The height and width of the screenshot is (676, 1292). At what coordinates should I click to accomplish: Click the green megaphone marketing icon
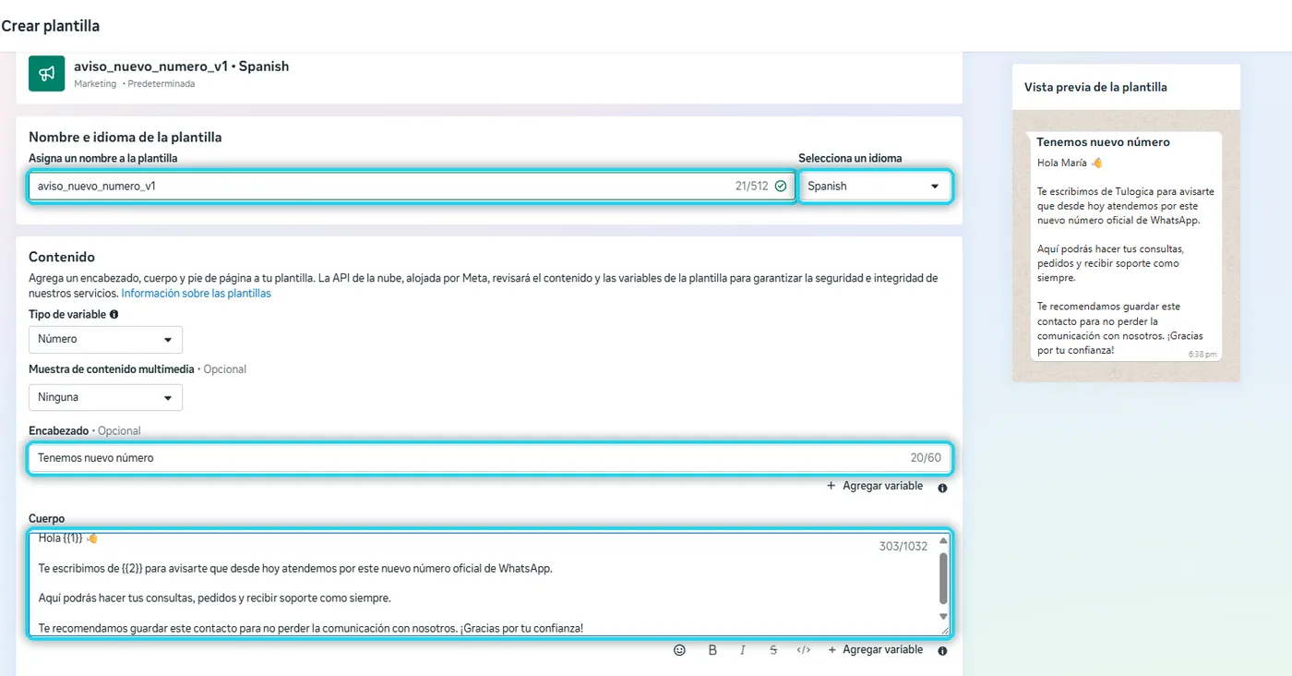coord(46,74)
